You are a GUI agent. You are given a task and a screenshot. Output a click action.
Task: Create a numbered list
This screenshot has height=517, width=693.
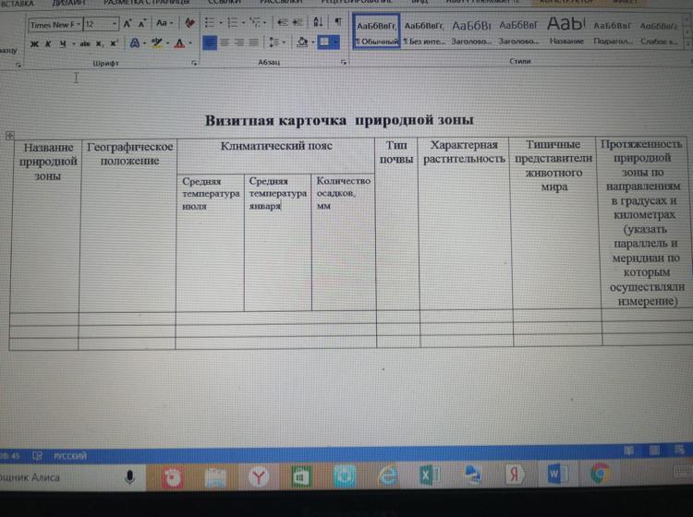232,22
